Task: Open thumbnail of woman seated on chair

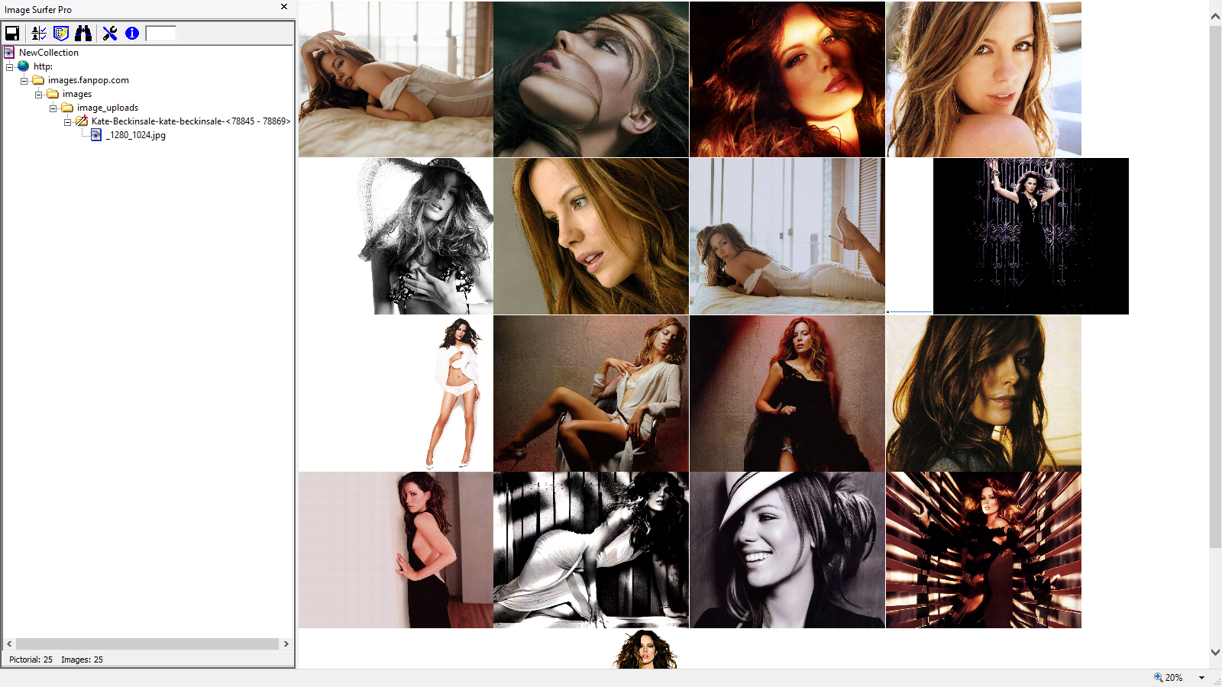Action: tap(591, 393)
